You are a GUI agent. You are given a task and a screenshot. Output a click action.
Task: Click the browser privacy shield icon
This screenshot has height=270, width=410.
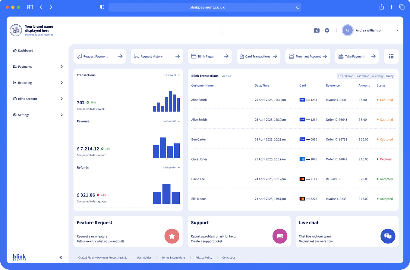[102, 7]
